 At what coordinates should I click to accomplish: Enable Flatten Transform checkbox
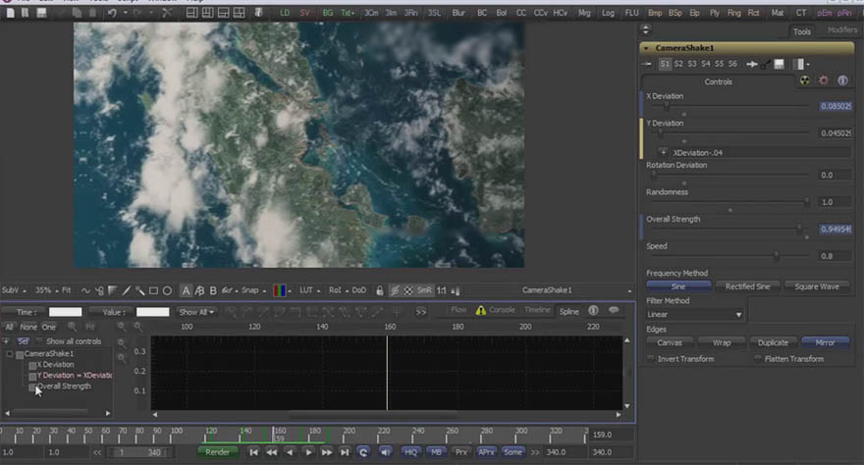(x=758, y=358)
